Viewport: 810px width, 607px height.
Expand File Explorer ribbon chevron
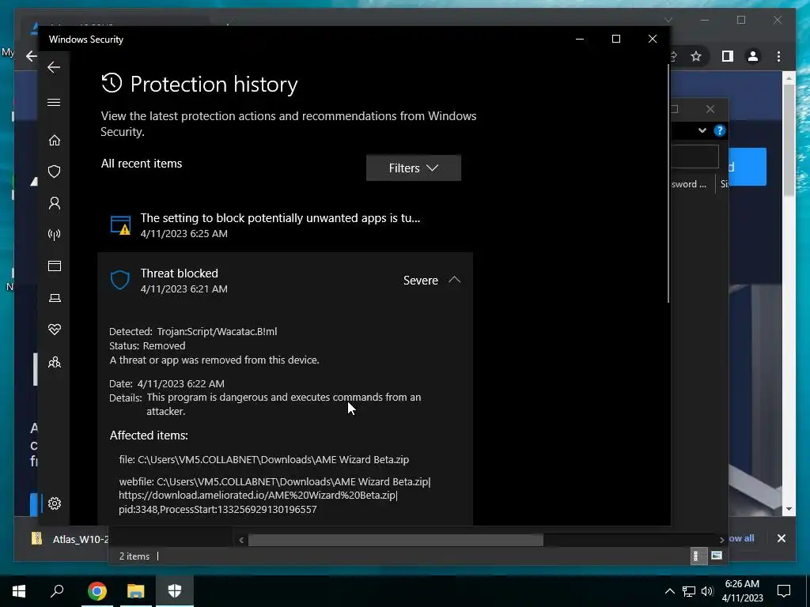point(702,130)
